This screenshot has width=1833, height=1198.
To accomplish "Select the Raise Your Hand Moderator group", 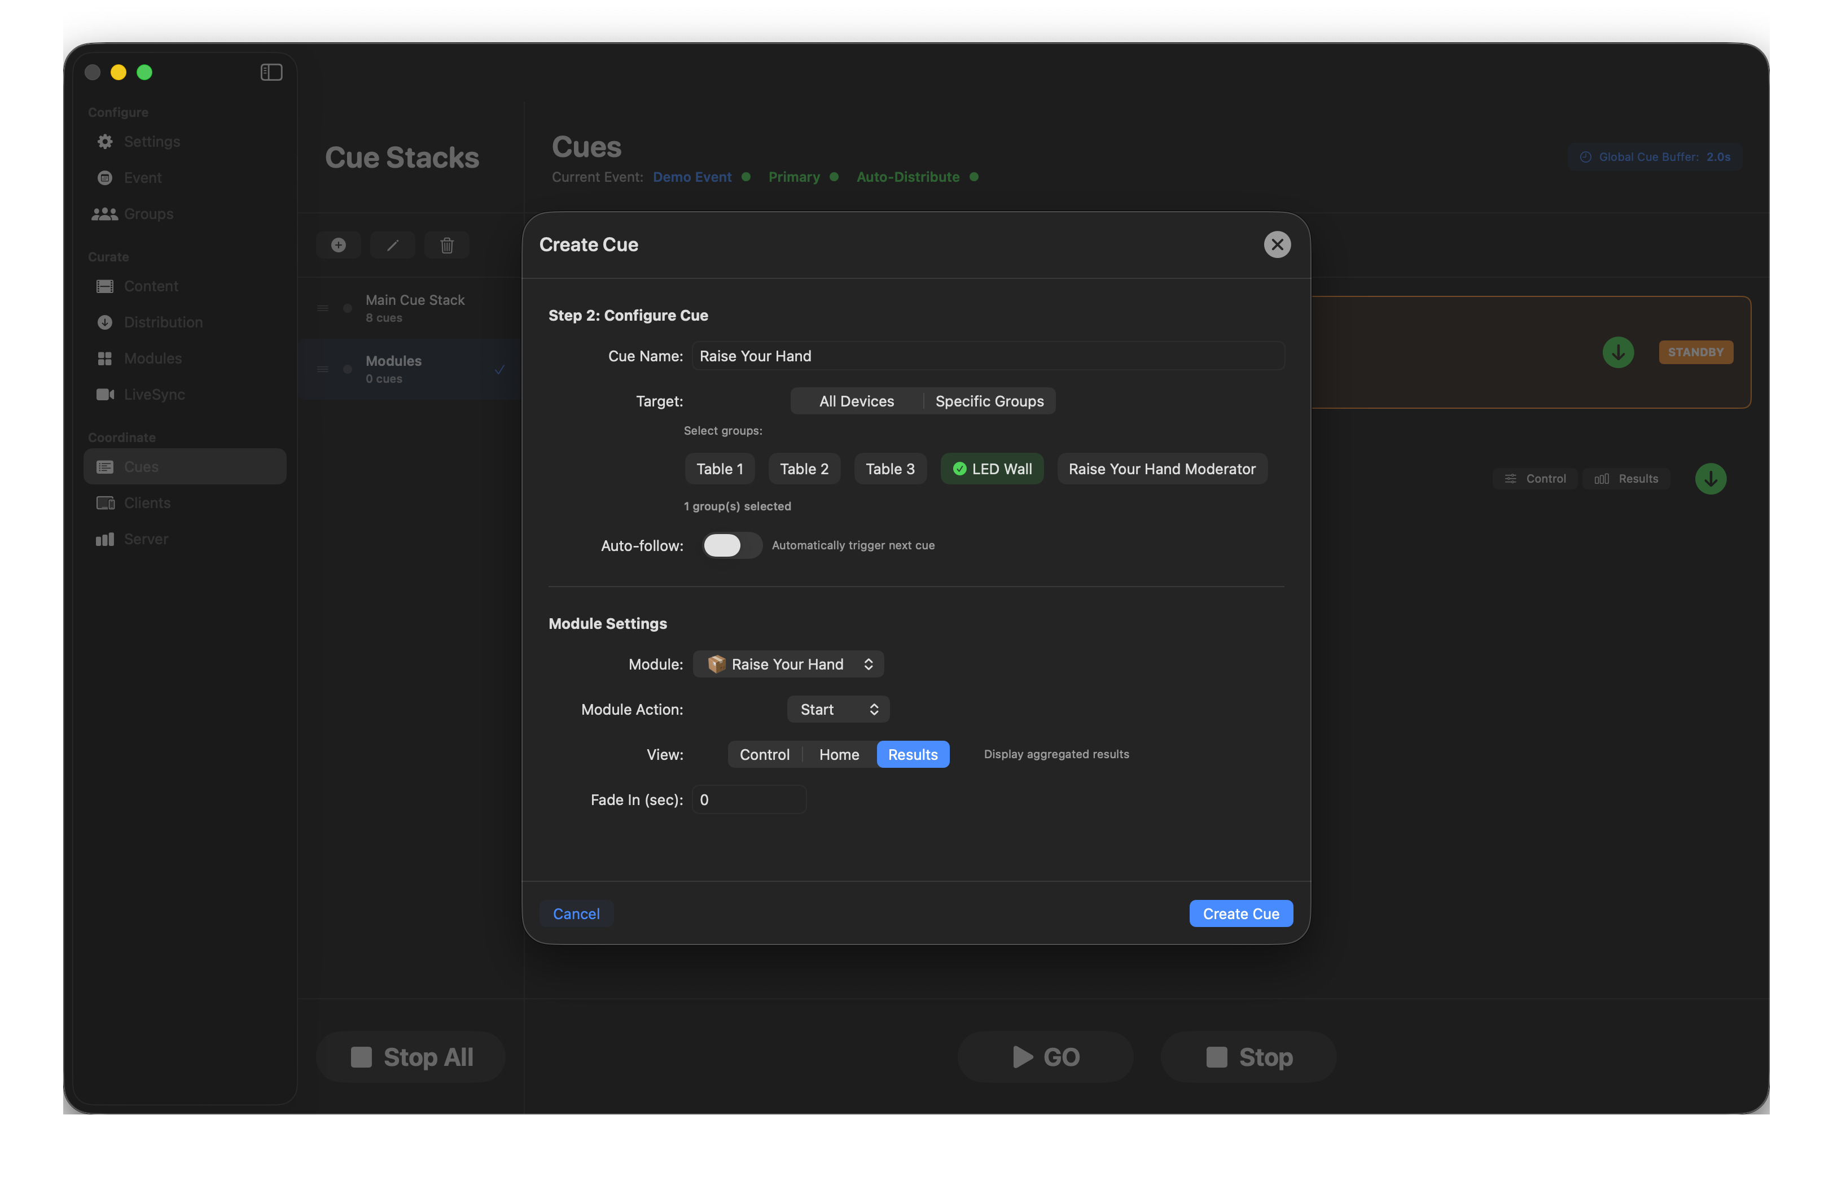I will 1161,469.
